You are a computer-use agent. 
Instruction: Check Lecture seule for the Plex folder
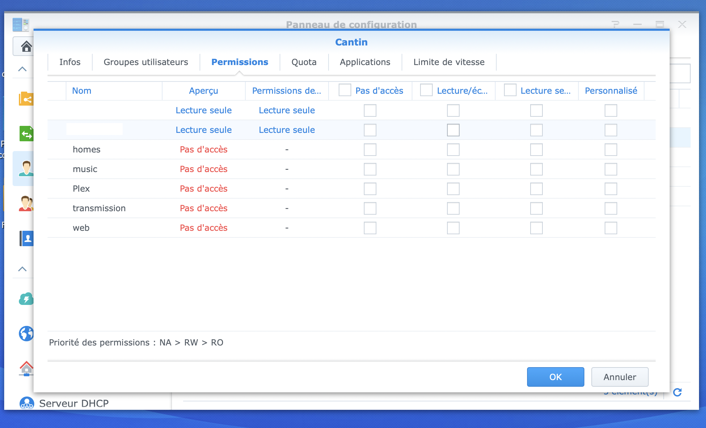536,189
